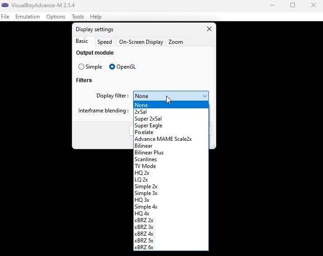Minimize the VisualBoyAdvance-M window

[272, 5]
